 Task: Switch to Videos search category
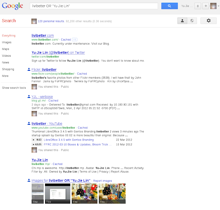6,56
